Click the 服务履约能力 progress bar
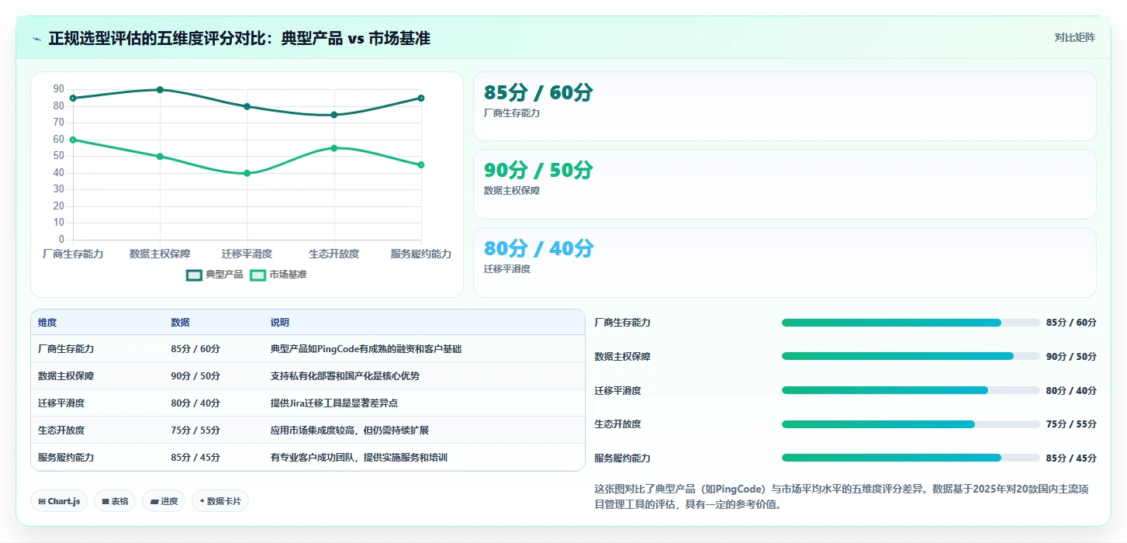 (911, 458)
